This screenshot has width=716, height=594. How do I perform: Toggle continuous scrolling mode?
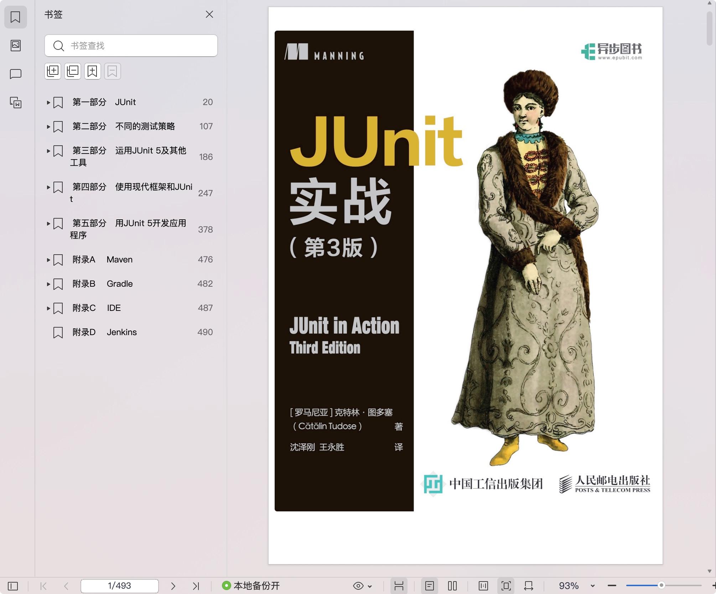click(x=399, y=586)
